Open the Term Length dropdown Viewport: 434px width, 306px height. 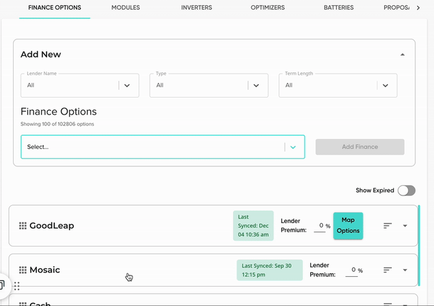(385, 85)
